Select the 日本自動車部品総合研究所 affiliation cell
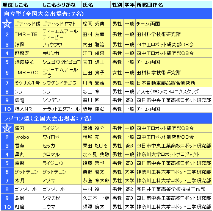 pyautogui.click(x=174, y=83)
